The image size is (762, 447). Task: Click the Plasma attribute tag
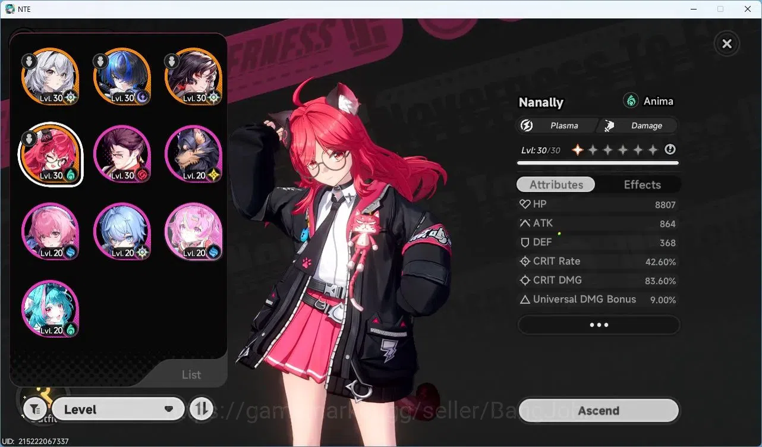coord(558,125)
